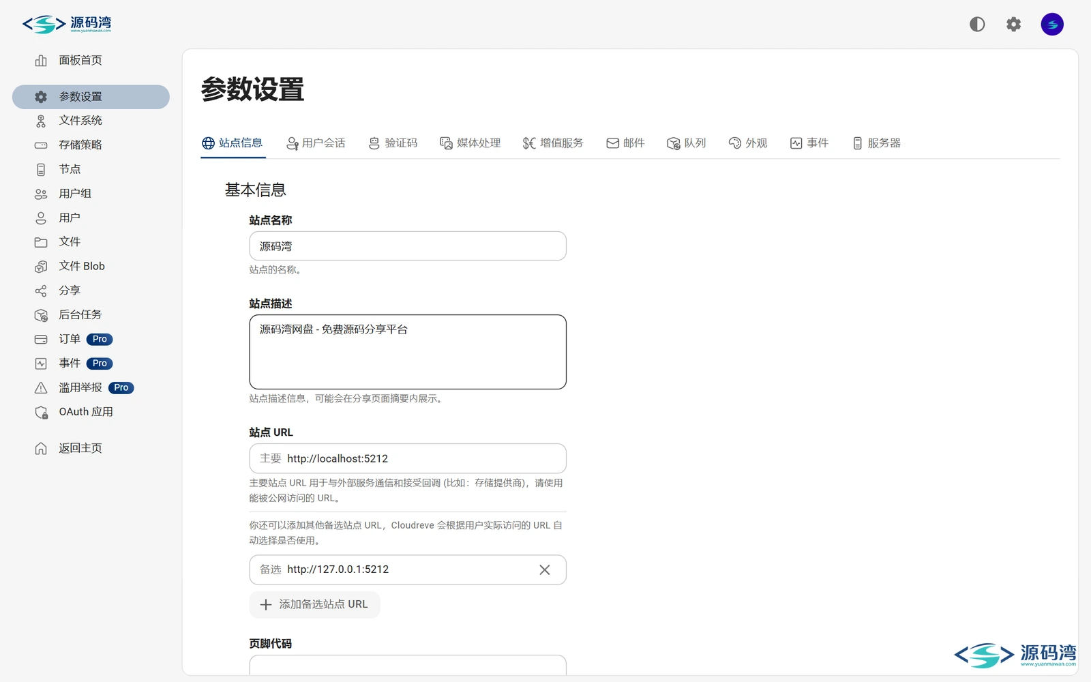The image size is (1091, 682).
Task: Toggle the dark mode icon
Action: (977, 25)
